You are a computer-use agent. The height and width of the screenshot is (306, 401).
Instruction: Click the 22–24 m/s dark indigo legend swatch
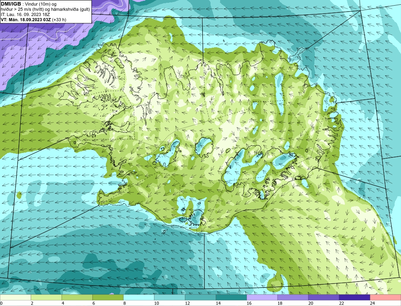pyautogui.click(x=354, y=298)
